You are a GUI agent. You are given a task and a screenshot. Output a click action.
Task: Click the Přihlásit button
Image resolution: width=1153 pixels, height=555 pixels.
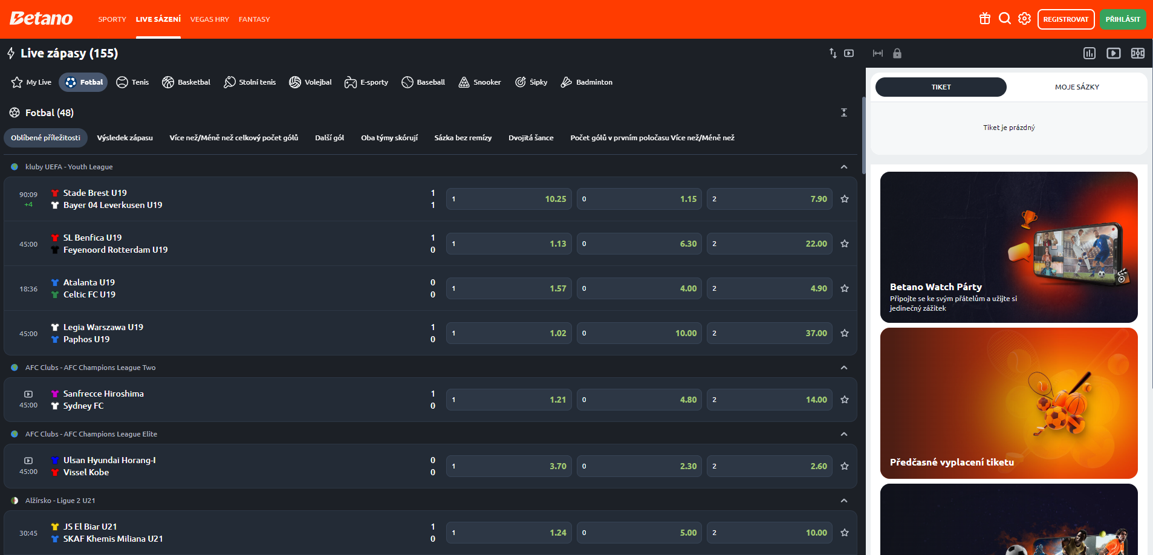point(1123,19)
